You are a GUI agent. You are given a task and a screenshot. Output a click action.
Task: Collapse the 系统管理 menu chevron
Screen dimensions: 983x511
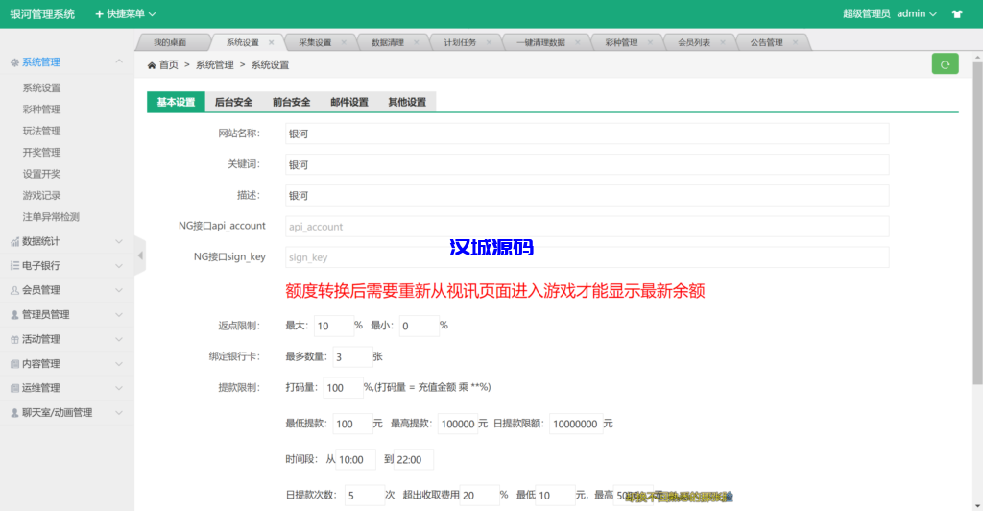pos(119,61)
